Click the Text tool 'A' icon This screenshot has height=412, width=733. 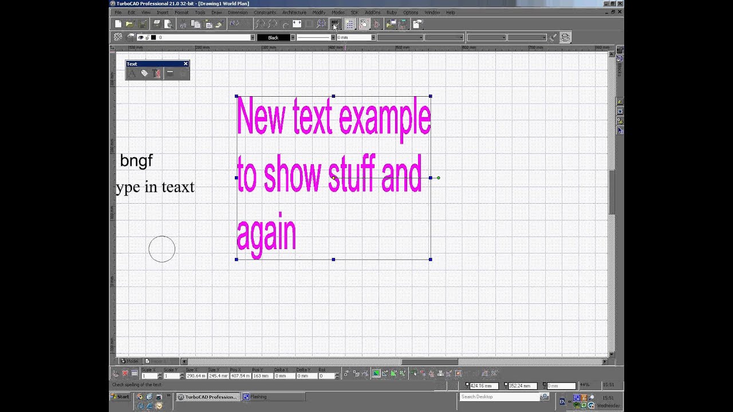(132, 73)
